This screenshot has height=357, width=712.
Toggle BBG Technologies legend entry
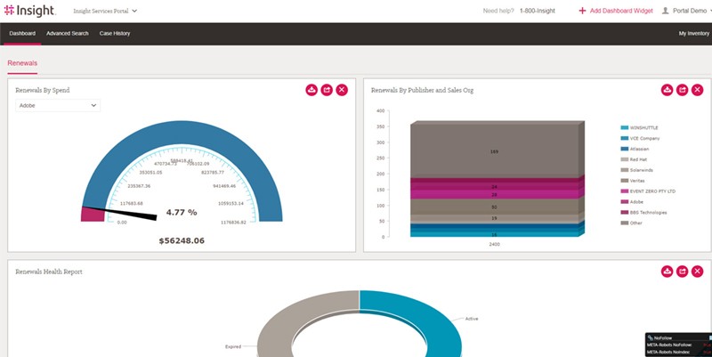[643, 213]
